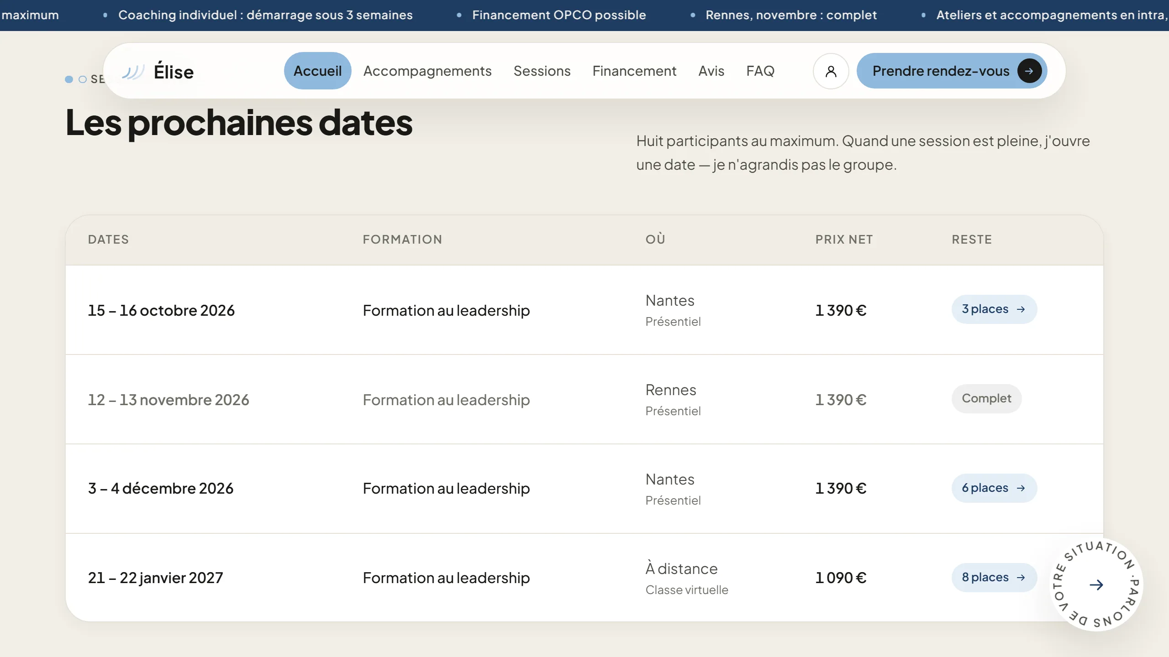Click the FORMATION column header
Viewport: 1169px width, 657px height.
click(x=402, y=240)
